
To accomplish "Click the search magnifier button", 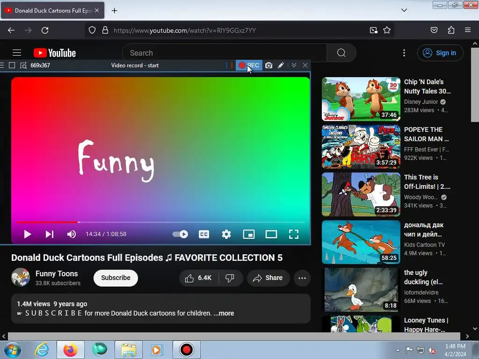I will coord(341,53).
